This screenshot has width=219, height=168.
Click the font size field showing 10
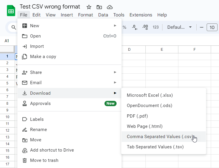coord(212,27)
